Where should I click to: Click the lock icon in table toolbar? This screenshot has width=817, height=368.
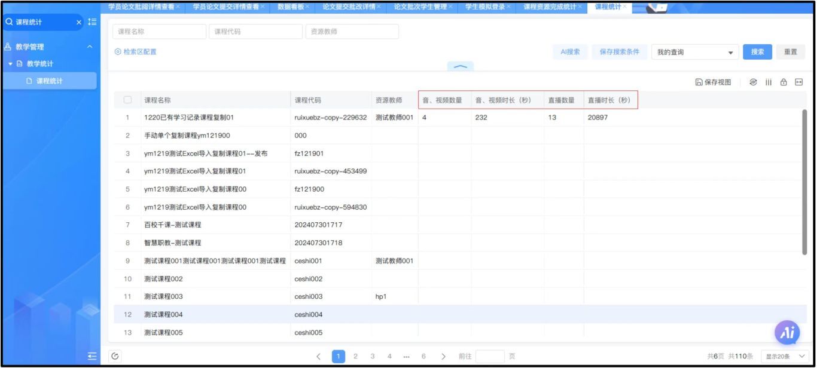click(x=784, y=82)
